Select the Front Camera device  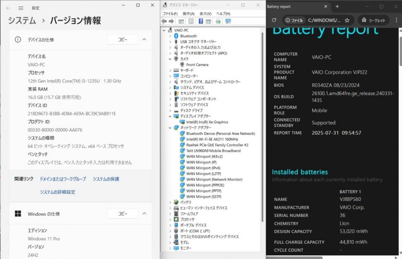tap(197, 65)
